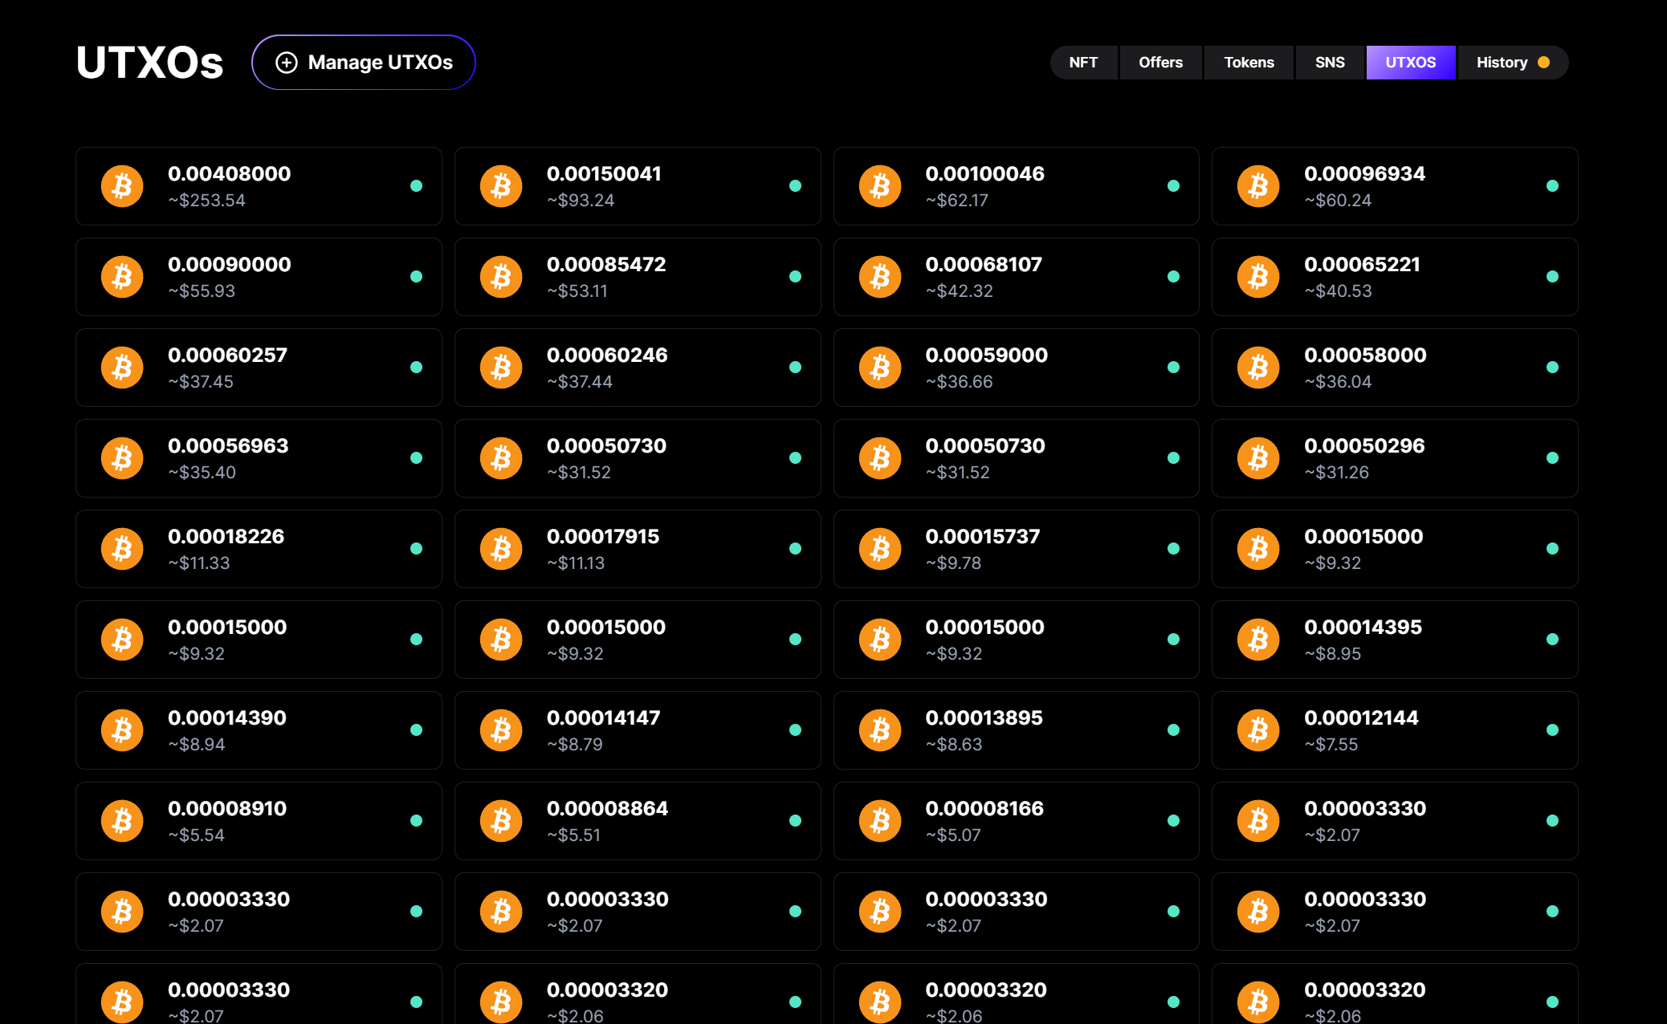
Task: Click the green status dot on the 0.00065221 card
Action: point(1552,277)
